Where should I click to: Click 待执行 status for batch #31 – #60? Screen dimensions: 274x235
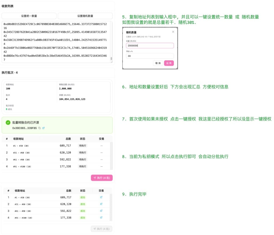click(82, 152)
